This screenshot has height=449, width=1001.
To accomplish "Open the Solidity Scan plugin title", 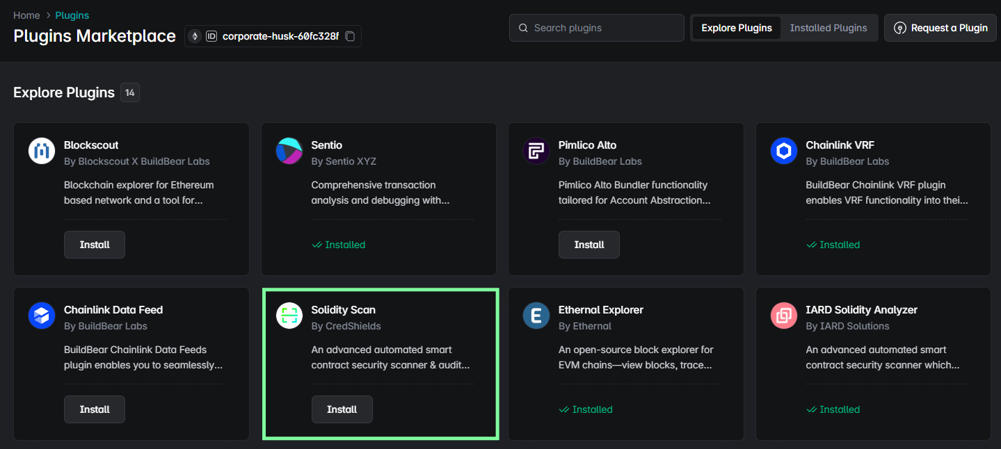I will click(x=344, y=310).
